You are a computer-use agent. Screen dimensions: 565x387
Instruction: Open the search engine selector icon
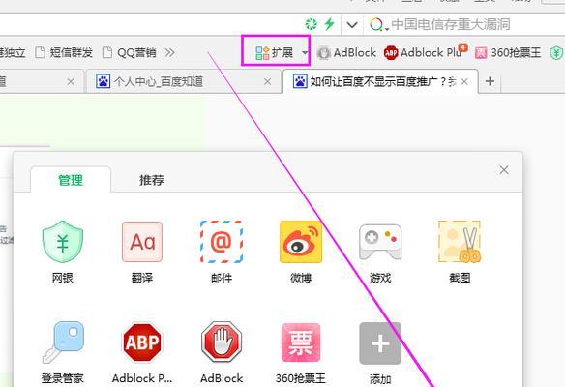[378, 24]
